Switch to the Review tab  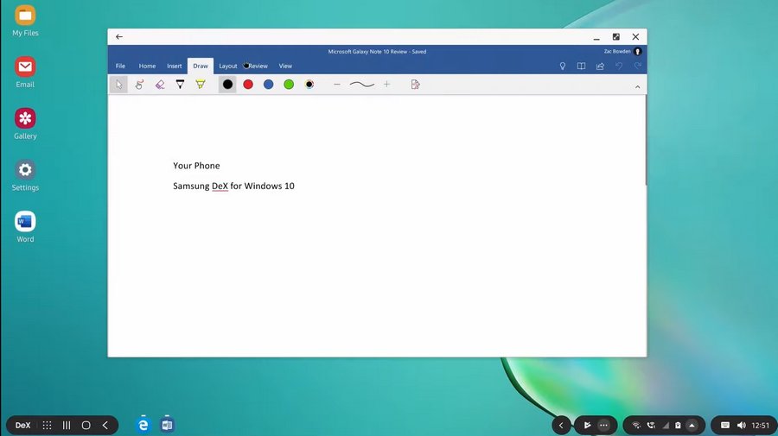coord(258,66)
